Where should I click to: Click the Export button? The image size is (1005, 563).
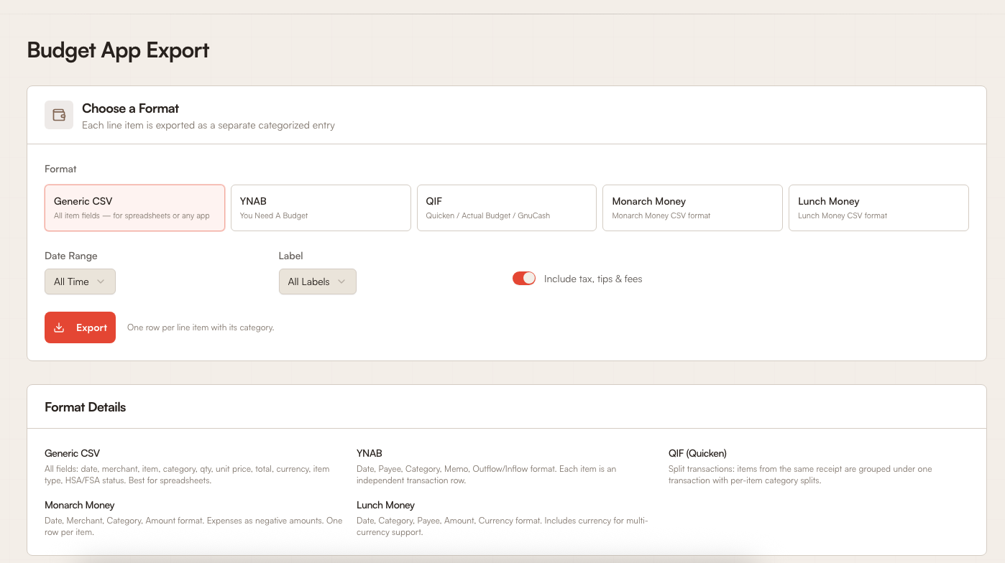point(80,327)
